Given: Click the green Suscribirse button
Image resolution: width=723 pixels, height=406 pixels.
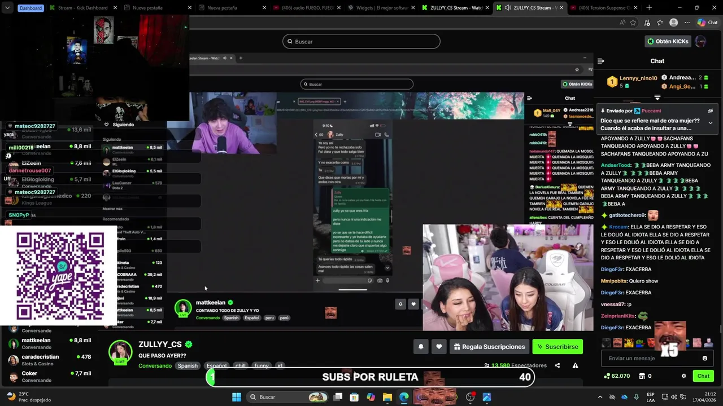Looking at the screenshot, I should pos(558,347).
